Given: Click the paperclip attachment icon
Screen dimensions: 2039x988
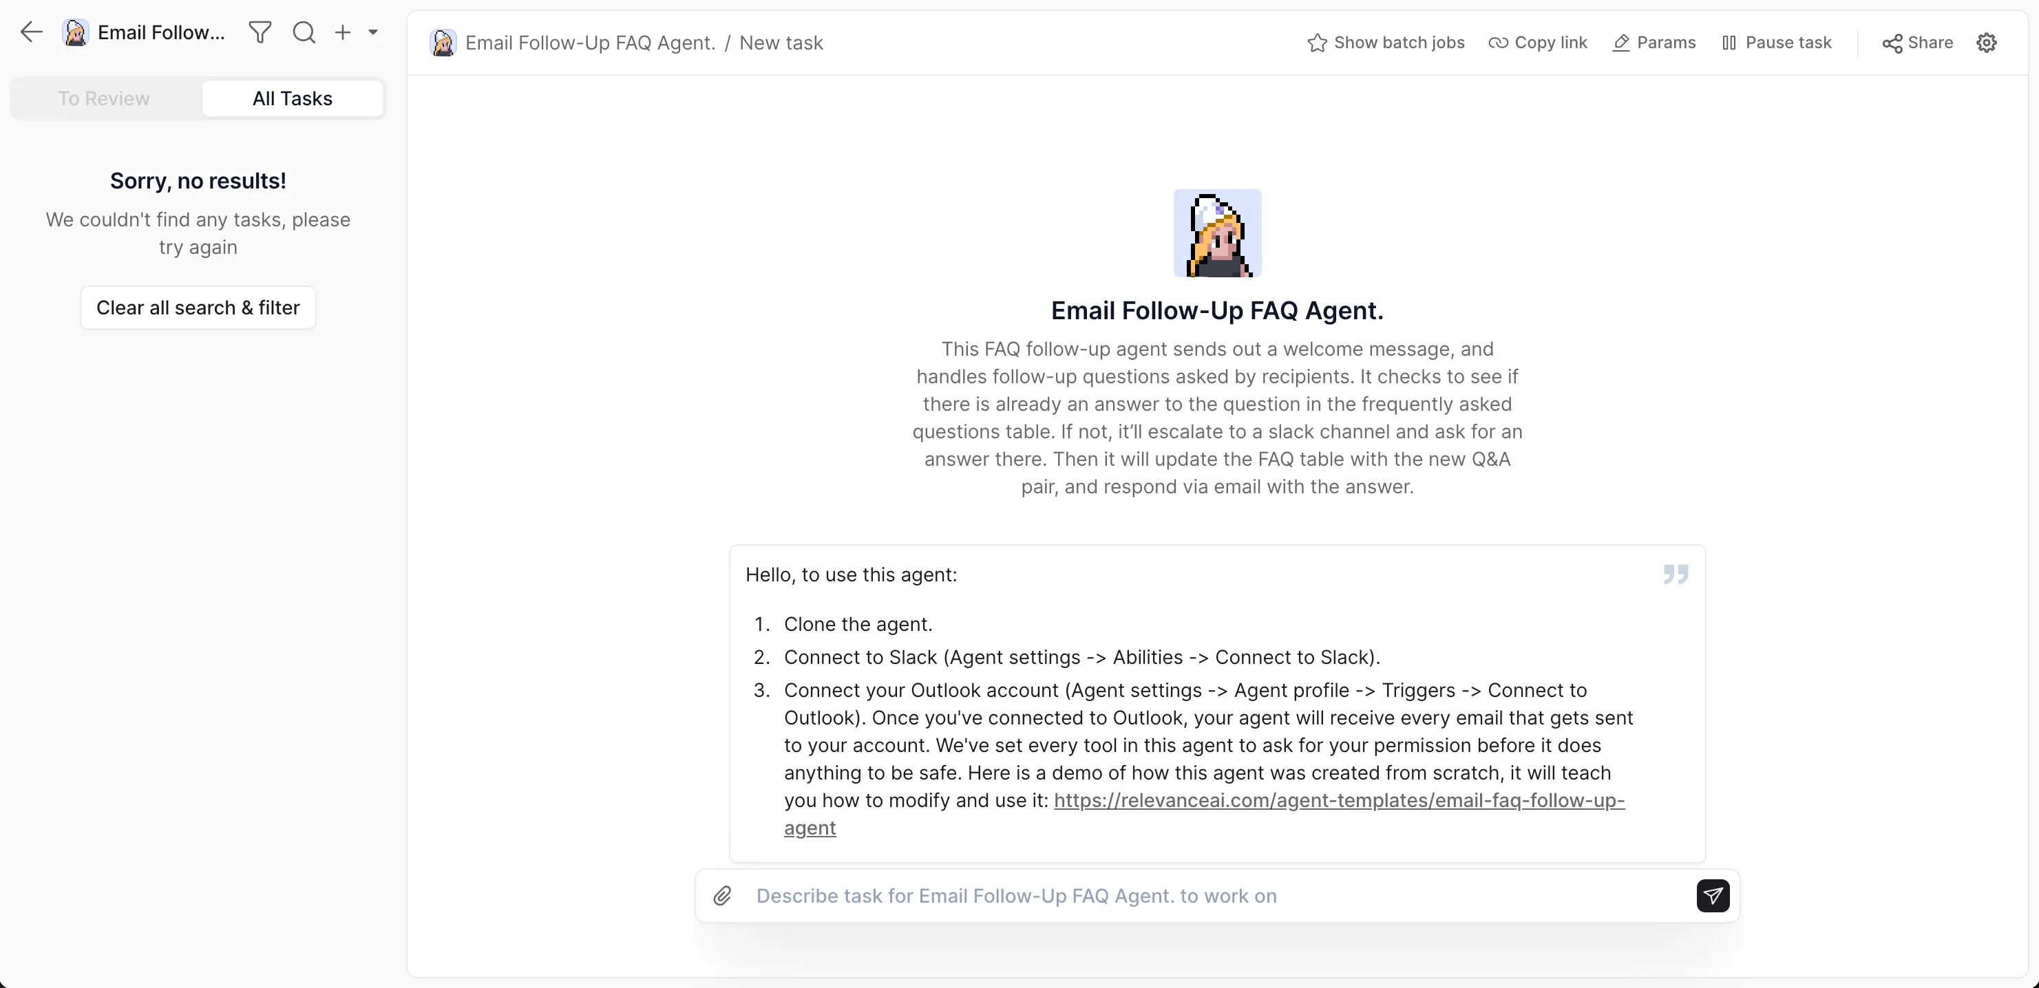Looking at the screenshot, I should click(722, 895).
